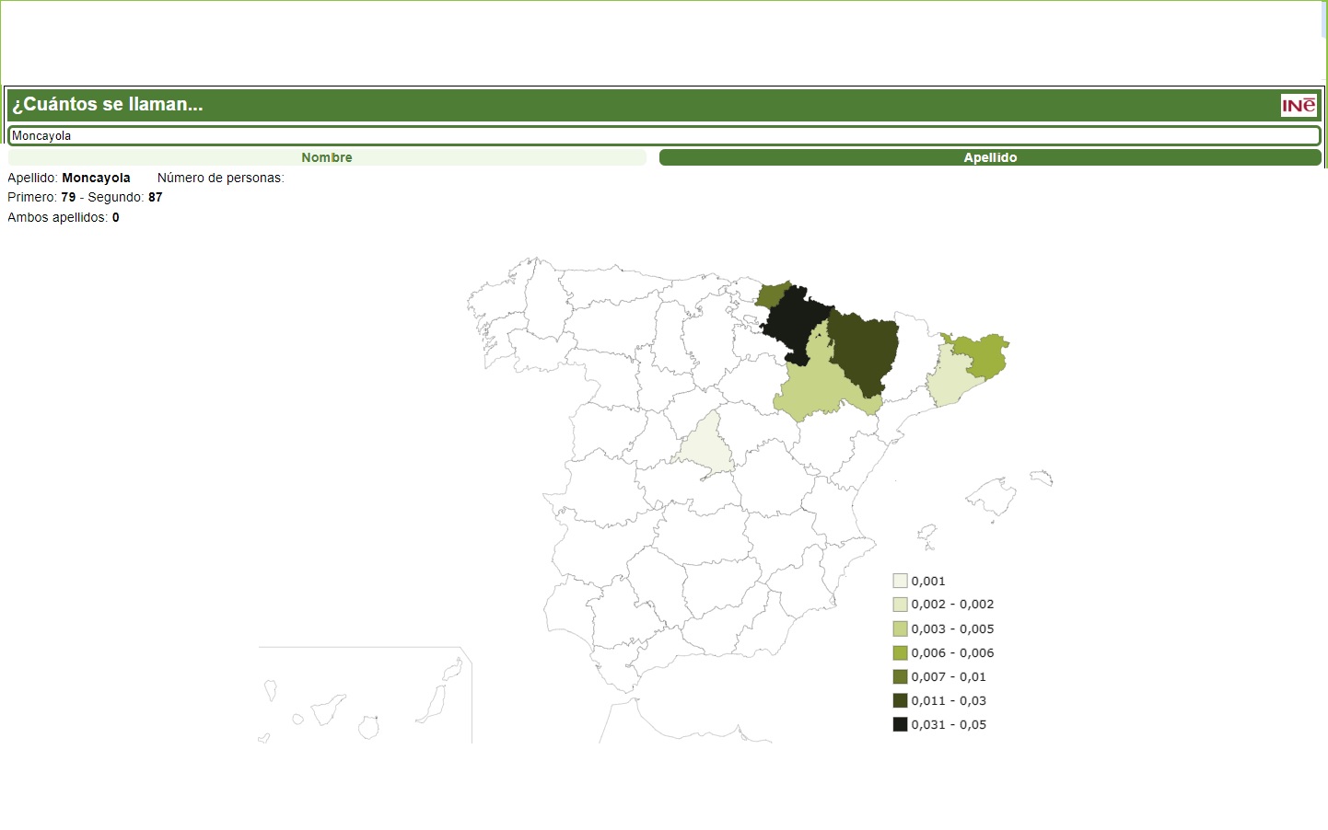Switch to the Nombre tab
The image size is (1328, 830).
click(327, 157)
